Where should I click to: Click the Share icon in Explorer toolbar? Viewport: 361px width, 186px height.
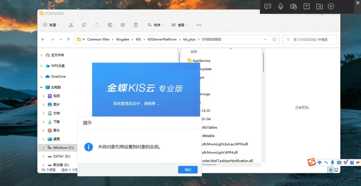[x=123, y=25]
